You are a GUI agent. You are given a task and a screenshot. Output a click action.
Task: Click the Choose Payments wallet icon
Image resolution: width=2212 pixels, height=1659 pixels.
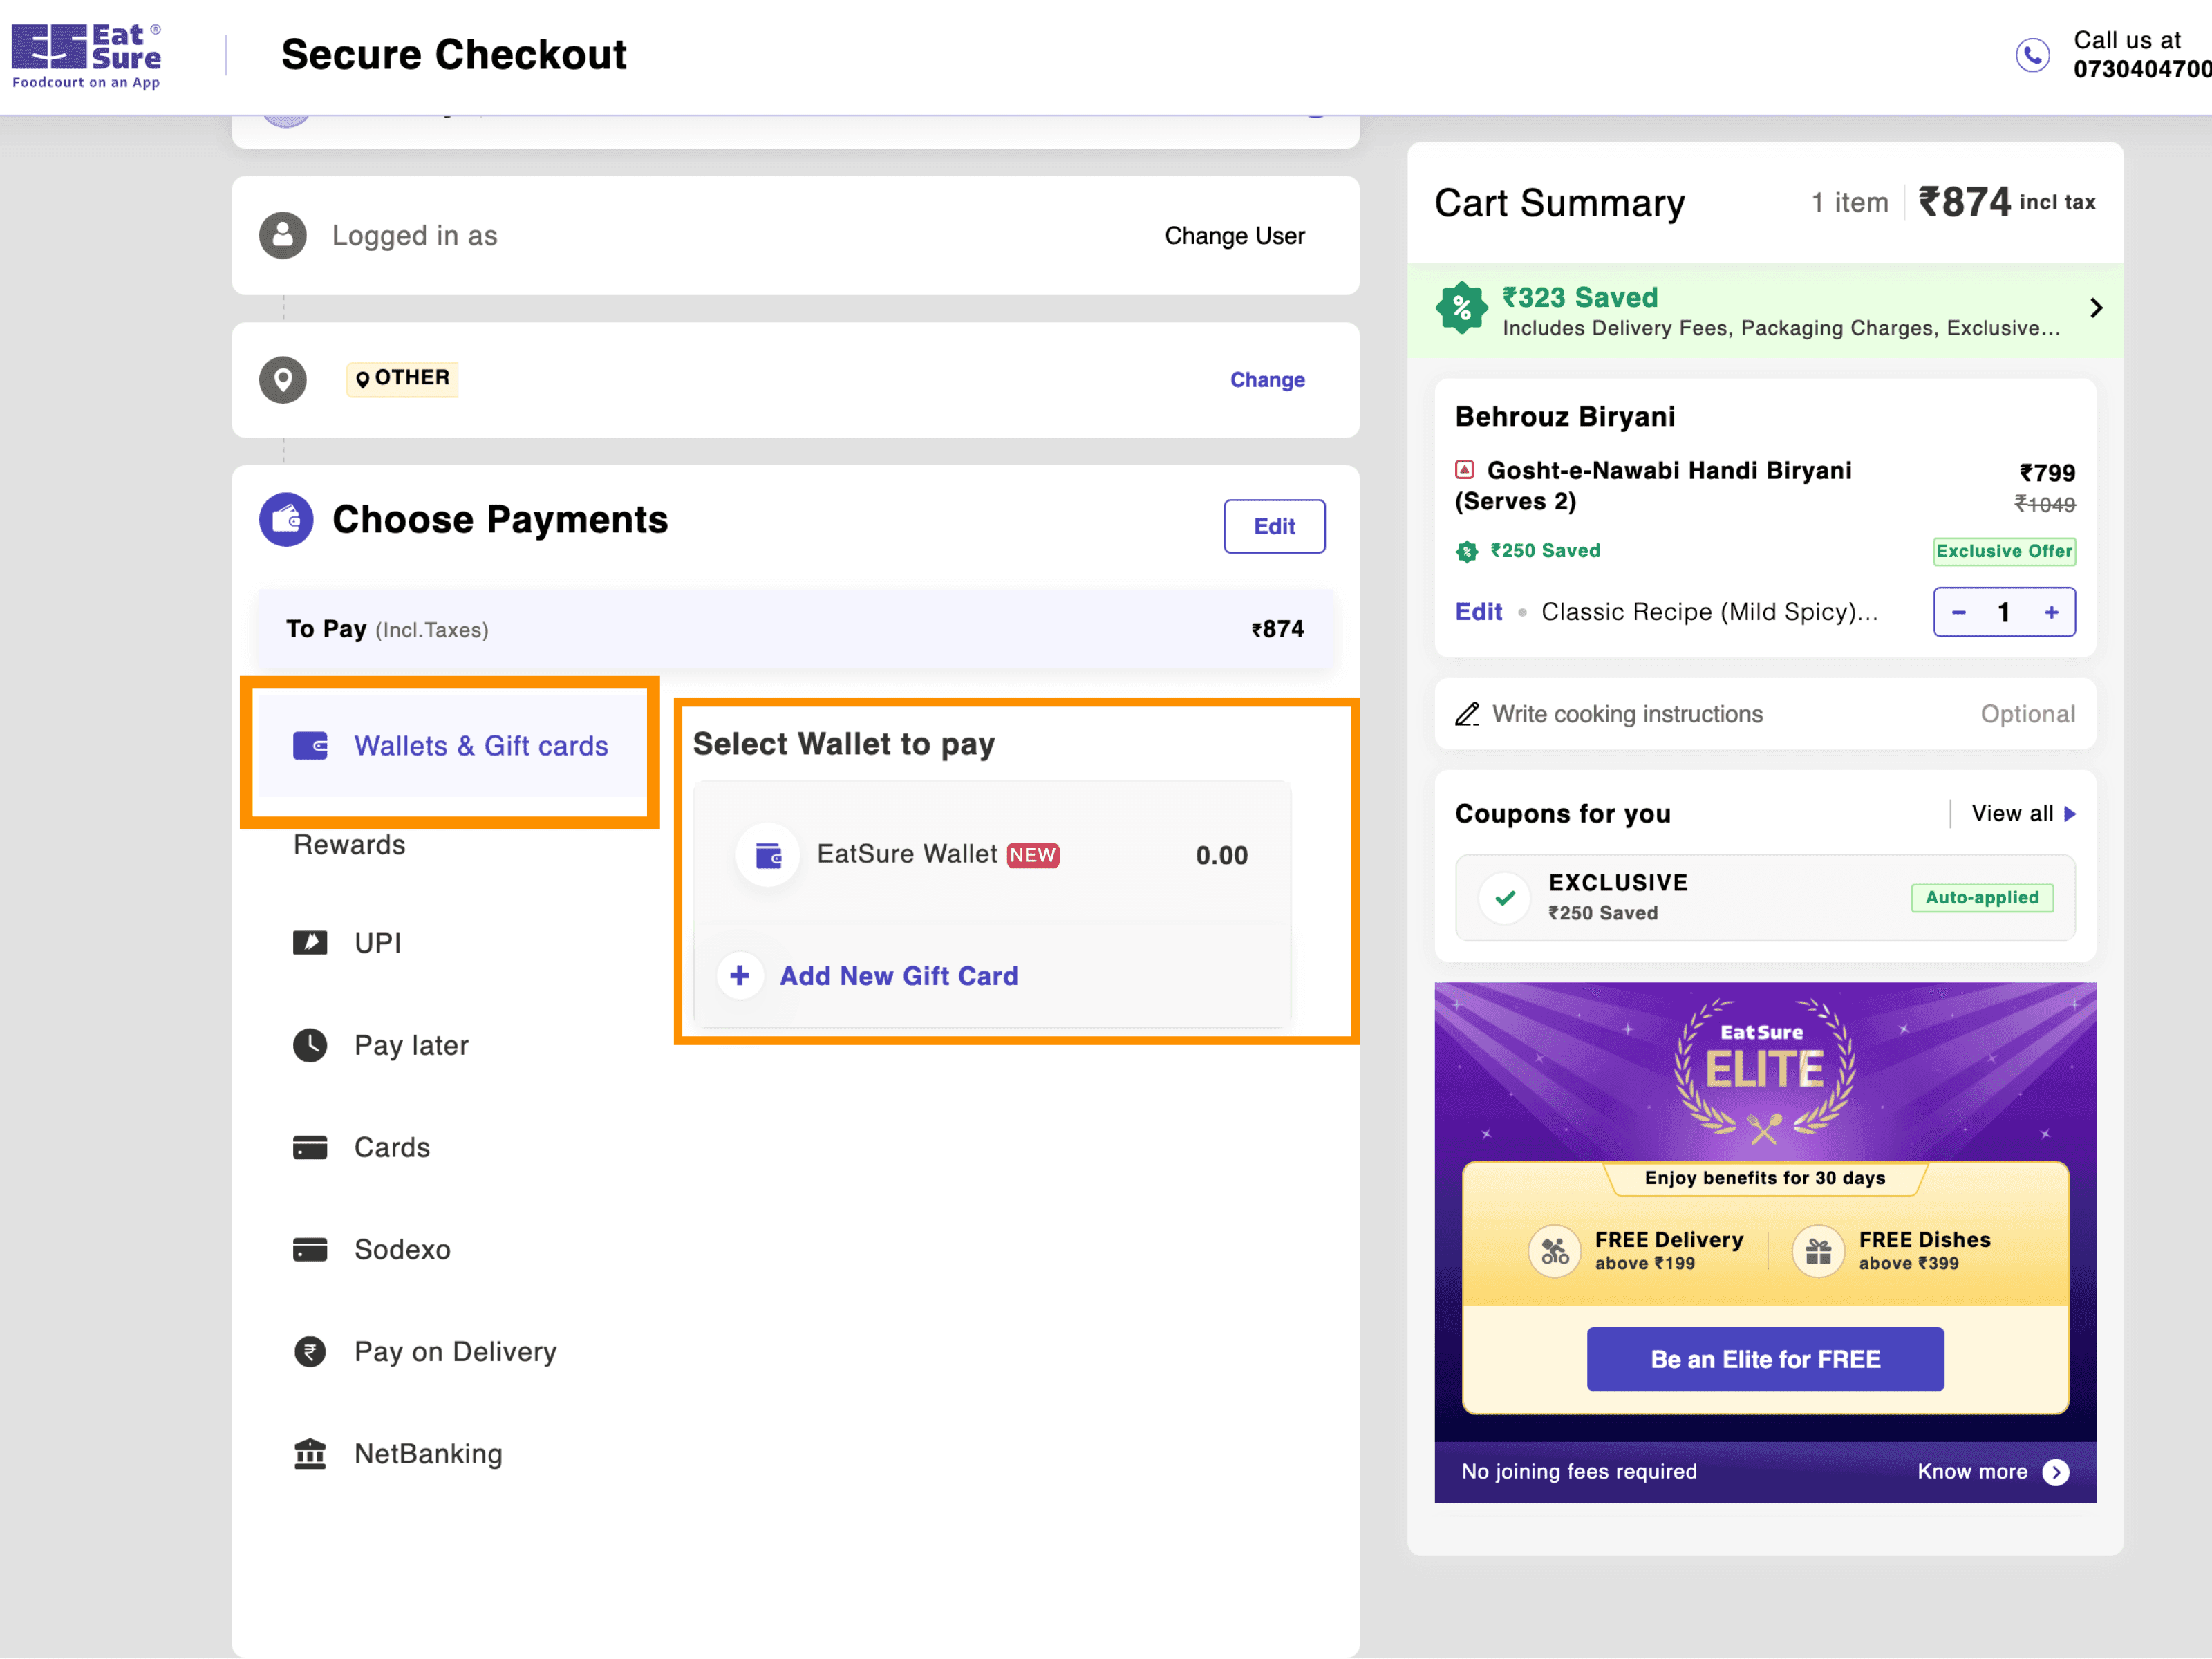[x=286, y=519]
